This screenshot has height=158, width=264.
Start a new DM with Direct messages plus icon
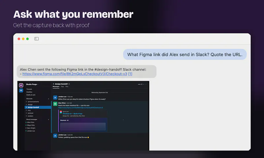(x=49, y=119)
